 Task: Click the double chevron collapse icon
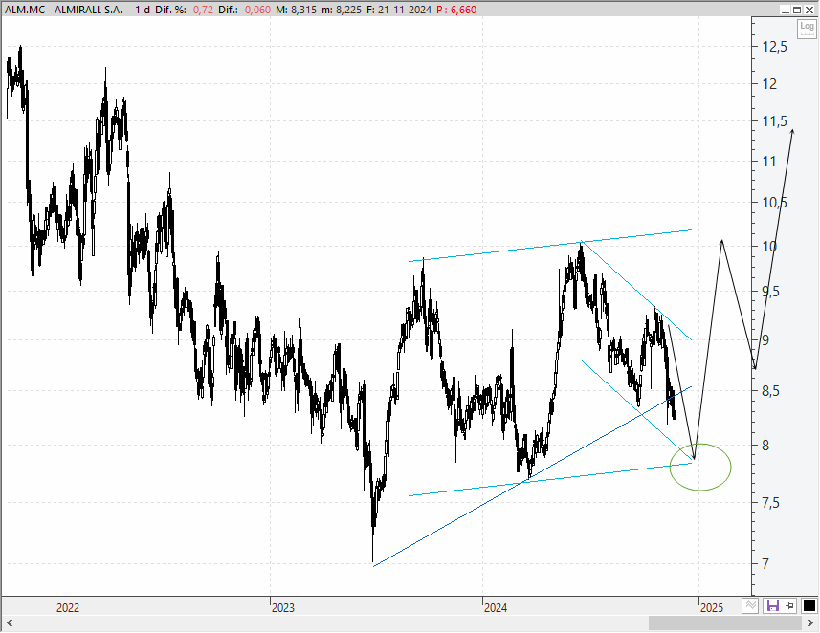click(x=750, y=606)
